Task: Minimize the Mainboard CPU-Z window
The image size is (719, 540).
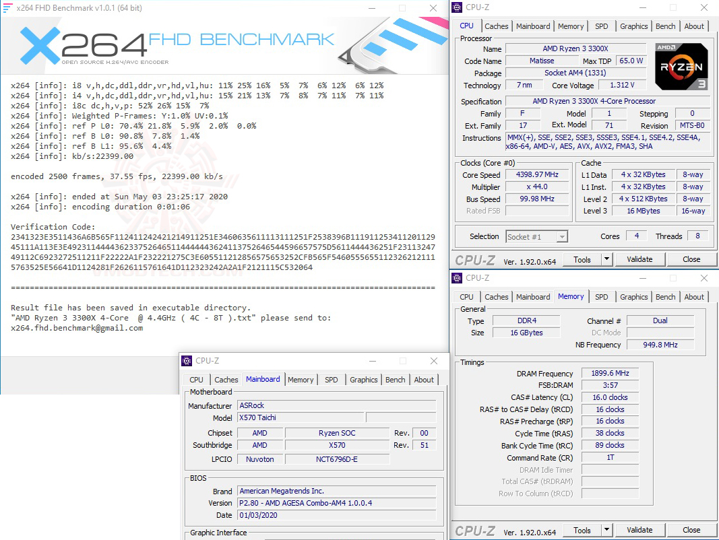Action: pyautogui.click(x=373, y=361)
